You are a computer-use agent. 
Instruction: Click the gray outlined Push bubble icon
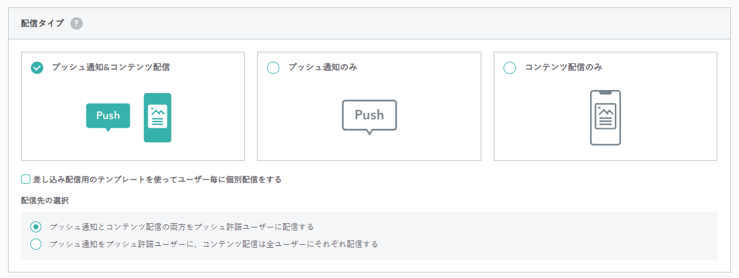pos(369,117)
